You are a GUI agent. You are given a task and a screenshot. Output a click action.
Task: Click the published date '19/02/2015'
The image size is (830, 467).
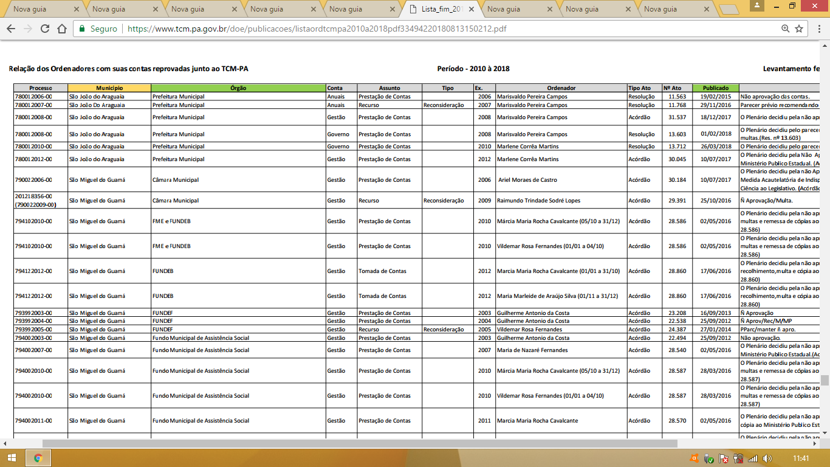pos(716,97)
